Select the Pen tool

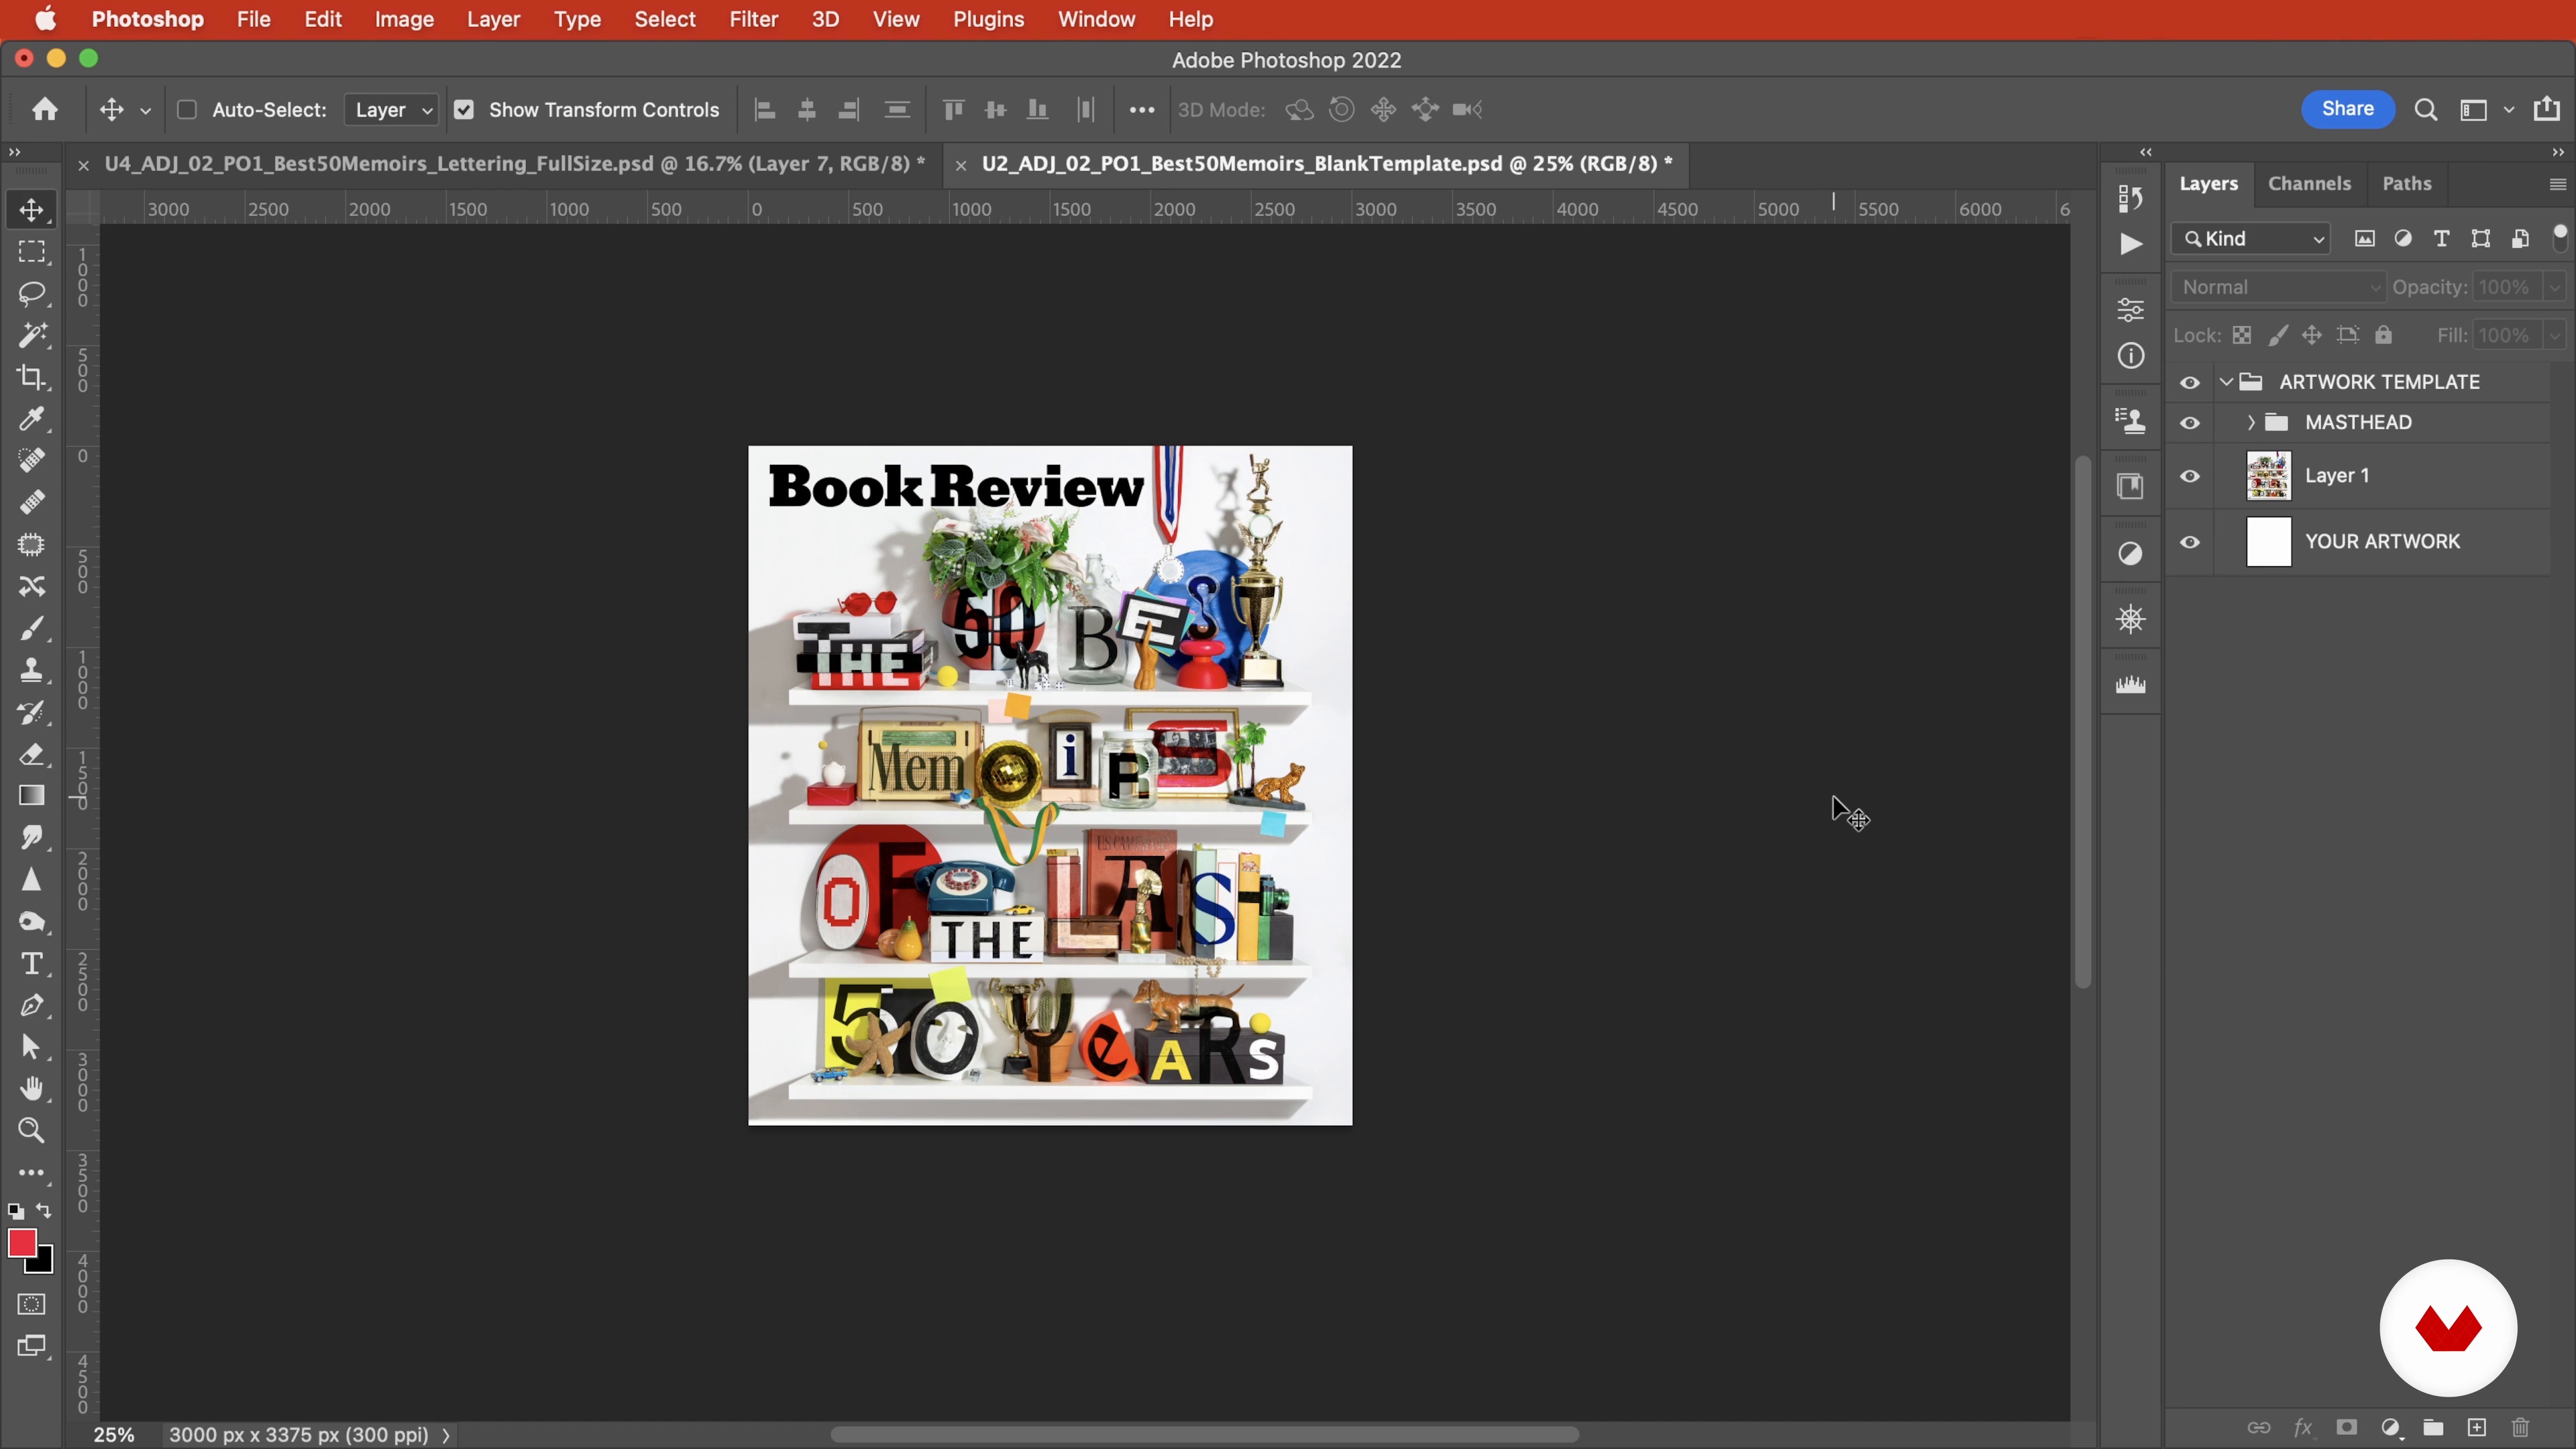tap(31, 1005)
